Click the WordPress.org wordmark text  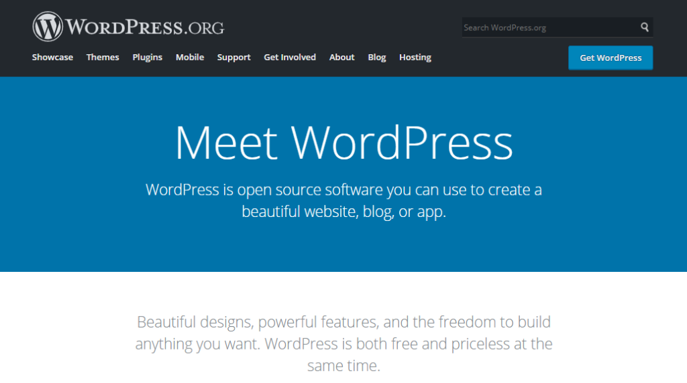tap(145, 27)
